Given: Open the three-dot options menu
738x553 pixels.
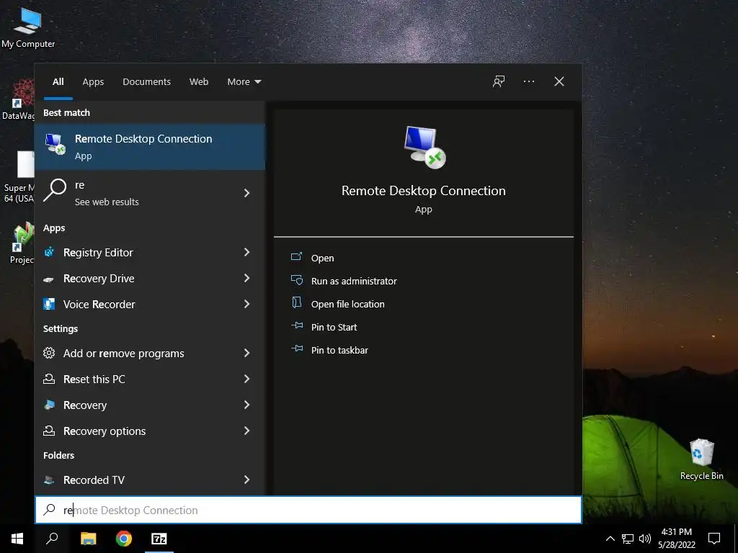Looking at the screenshot, I should (529, 82).
